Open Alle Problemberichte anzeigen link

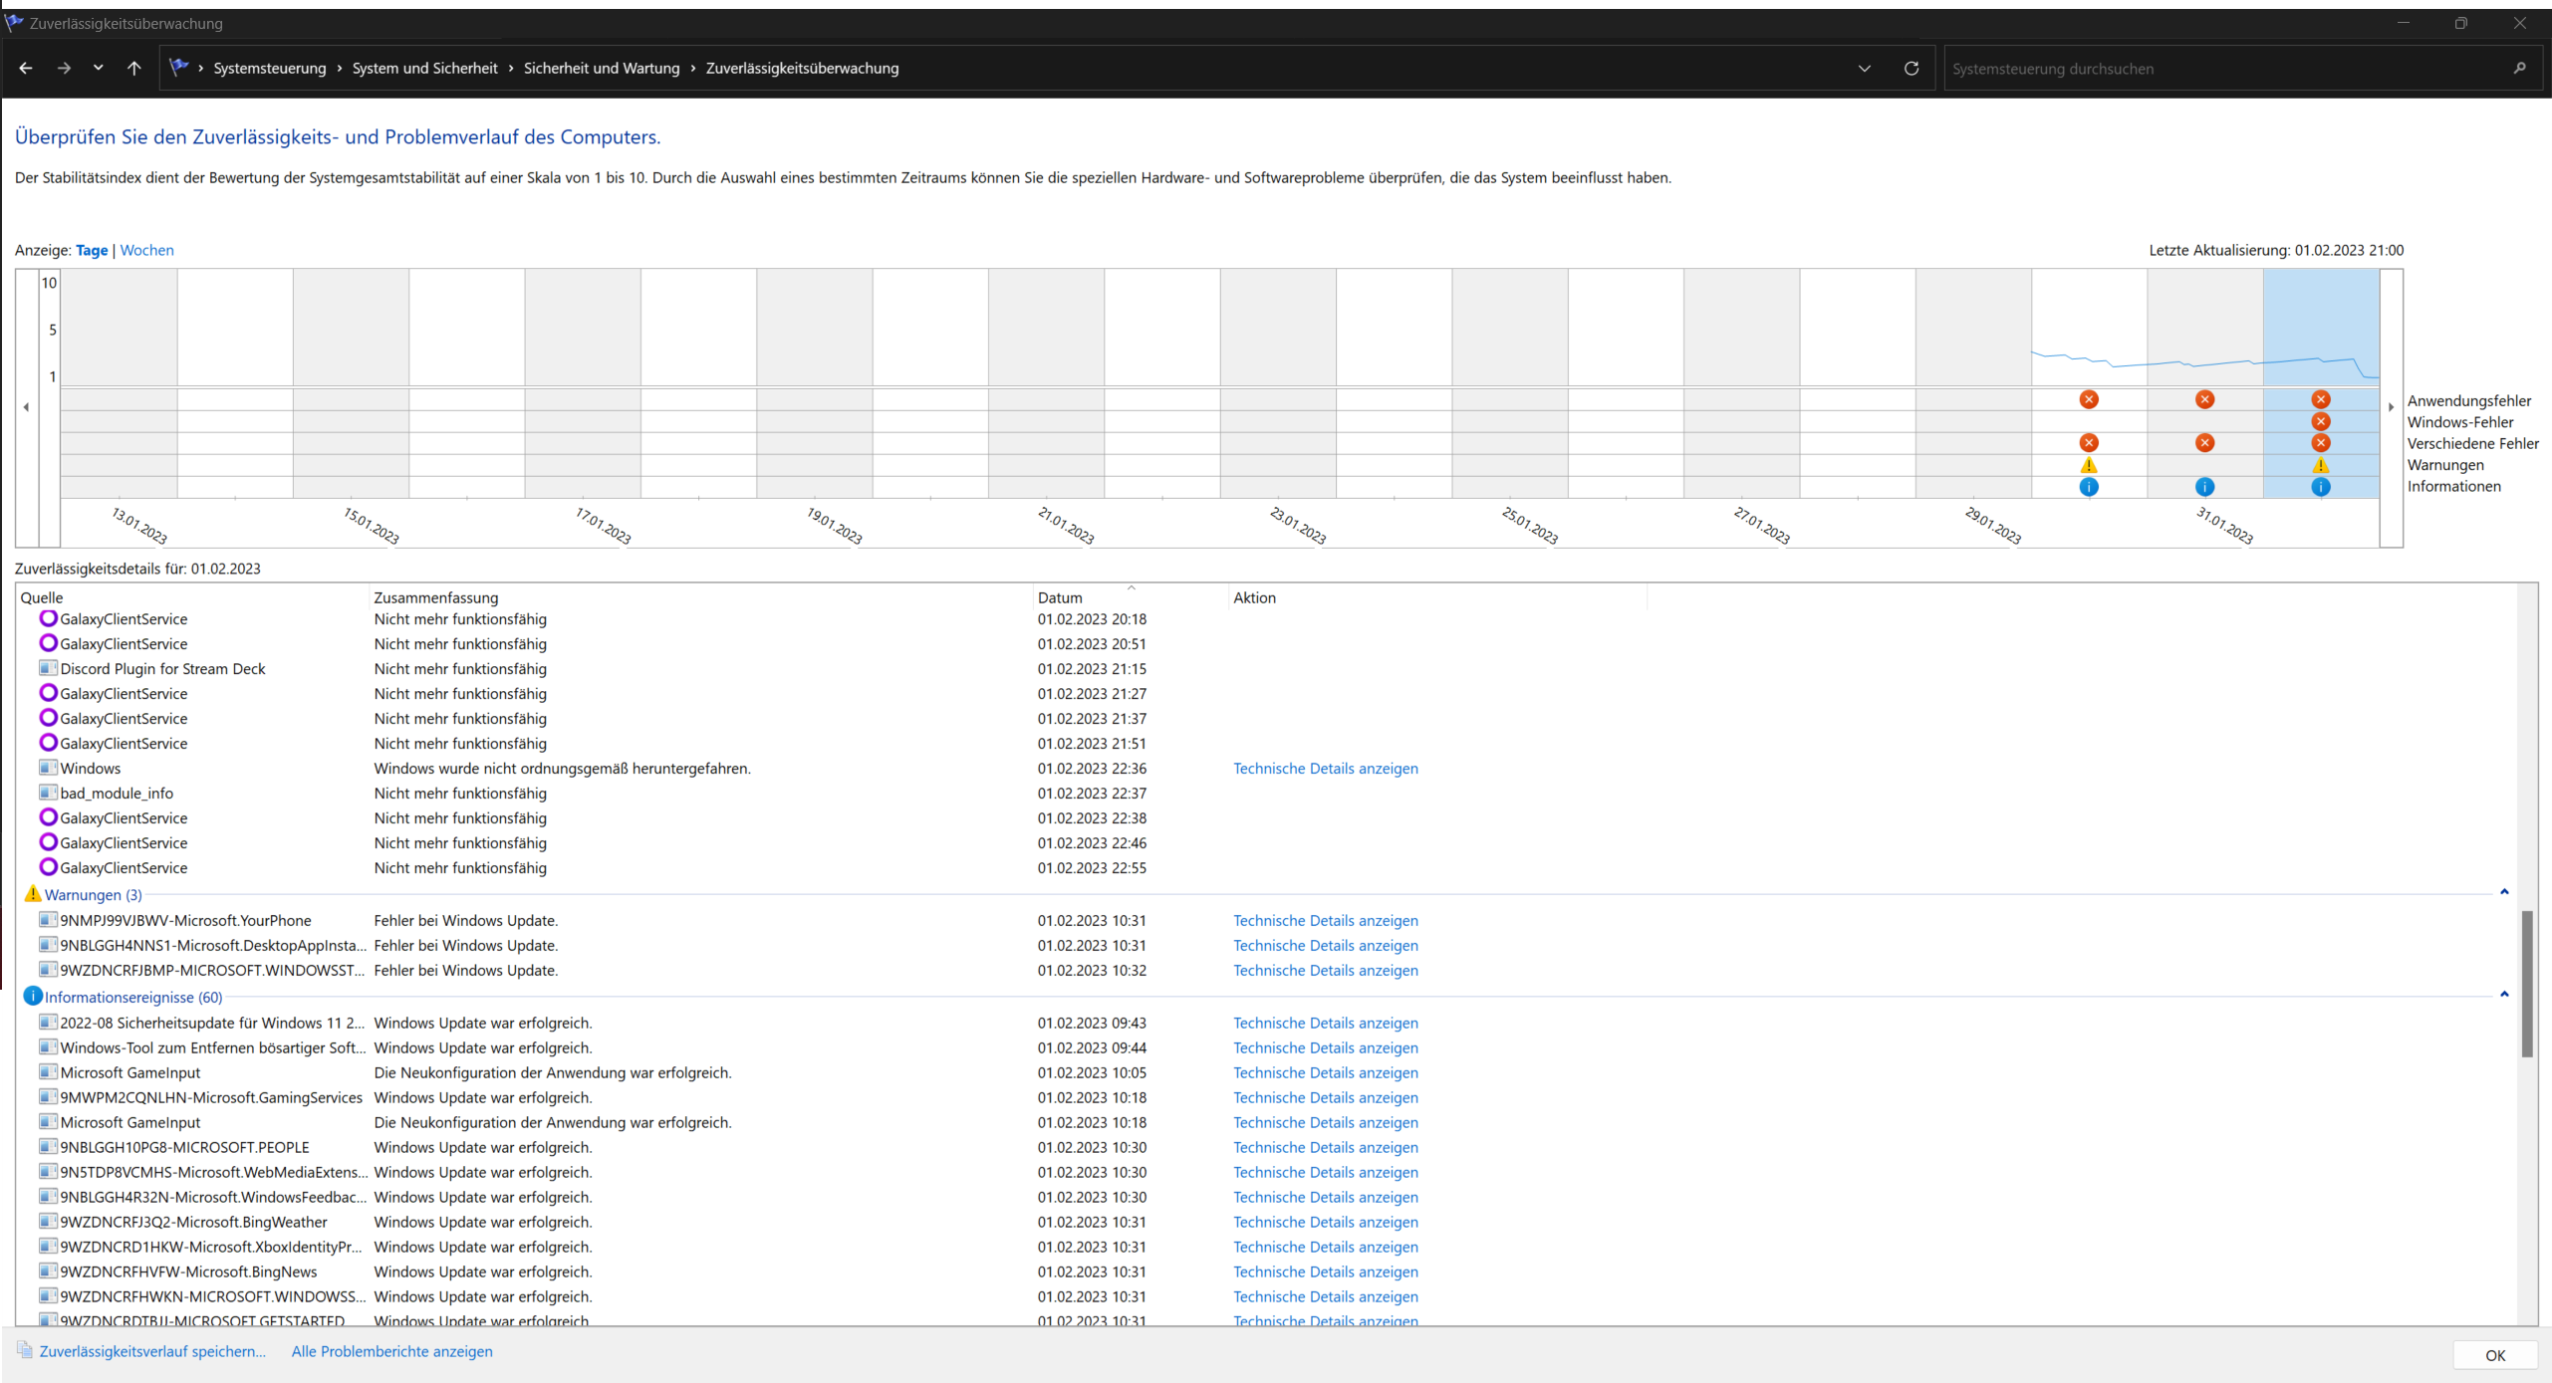coord(391,1351)
